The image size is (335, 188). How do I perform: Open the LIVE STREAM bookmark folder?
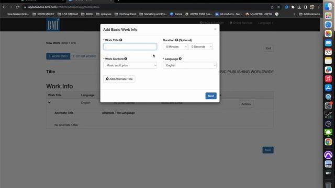pos(68,14)
